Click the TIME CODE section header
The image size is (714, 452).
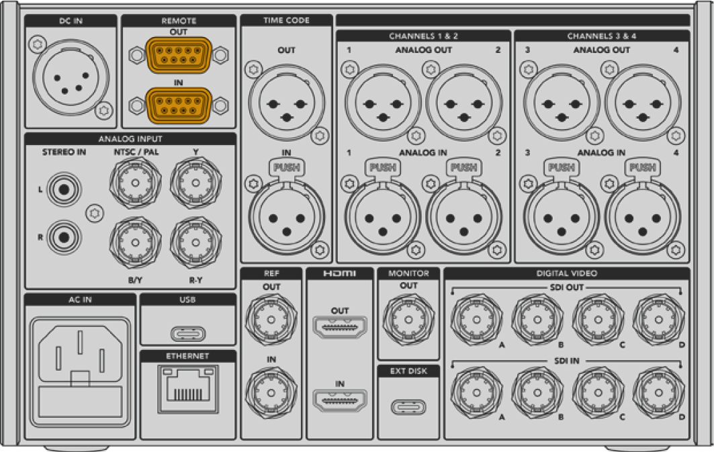286,20
